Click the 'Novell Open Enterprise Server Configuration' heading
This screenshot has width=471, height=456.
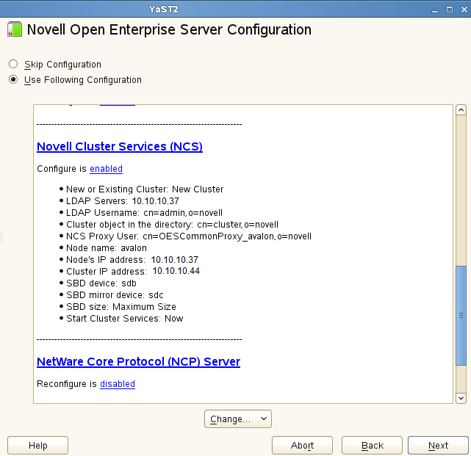pyautogui.click(x=169, y=29)
